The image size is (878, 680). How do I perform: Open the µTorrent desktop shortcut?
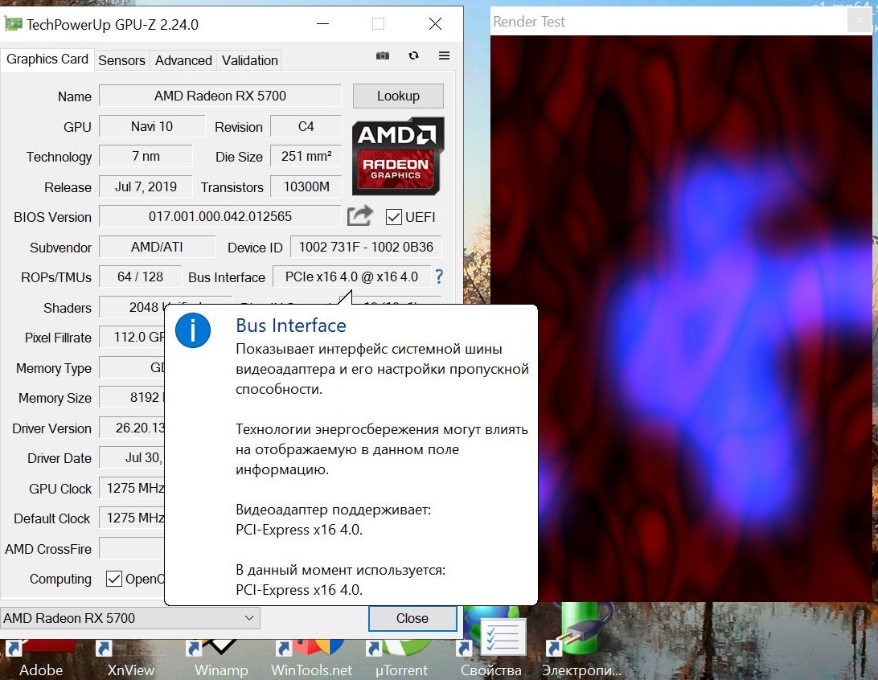pyautogui.click(x=401, y=661)
